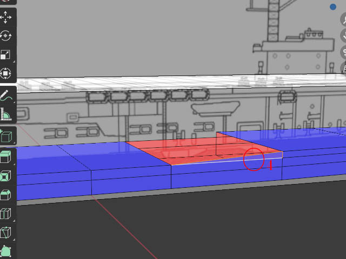The image size is (346, 259).
Task: Select the Bevel tool
Action: 6,194
